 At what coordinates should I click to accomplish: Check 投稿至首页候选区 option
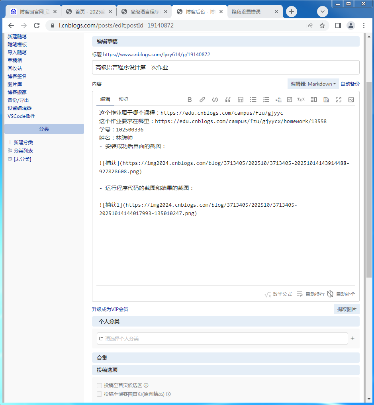click(99, 385)
